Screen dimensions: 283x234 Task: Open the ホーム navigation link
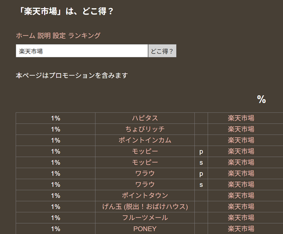[x=26, y=35]
